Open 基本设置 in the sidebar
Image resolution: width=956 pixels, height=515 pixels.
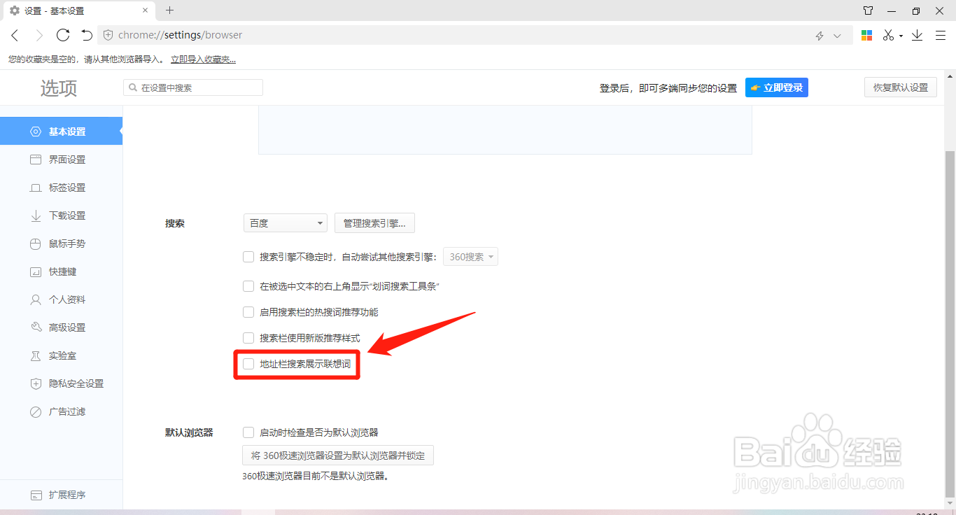click(61, 132)
